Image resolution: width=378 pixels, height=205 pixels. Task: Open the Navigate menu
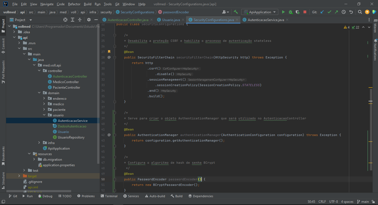point(47,4)
